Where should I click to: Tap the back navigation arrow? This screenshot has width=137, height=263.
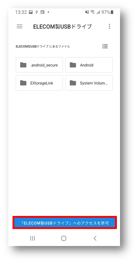pyautogui.click(x=95, y=238)
